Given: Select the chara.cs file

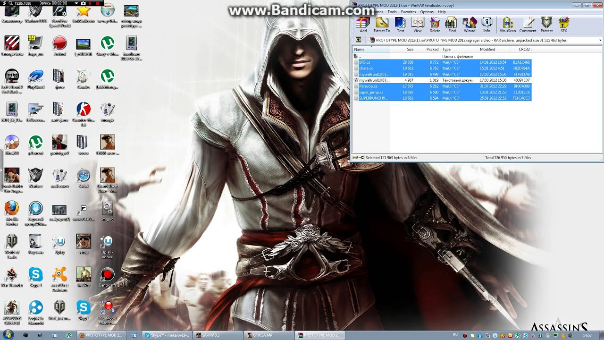Looking at the screenshot, I should pos(442,68).
